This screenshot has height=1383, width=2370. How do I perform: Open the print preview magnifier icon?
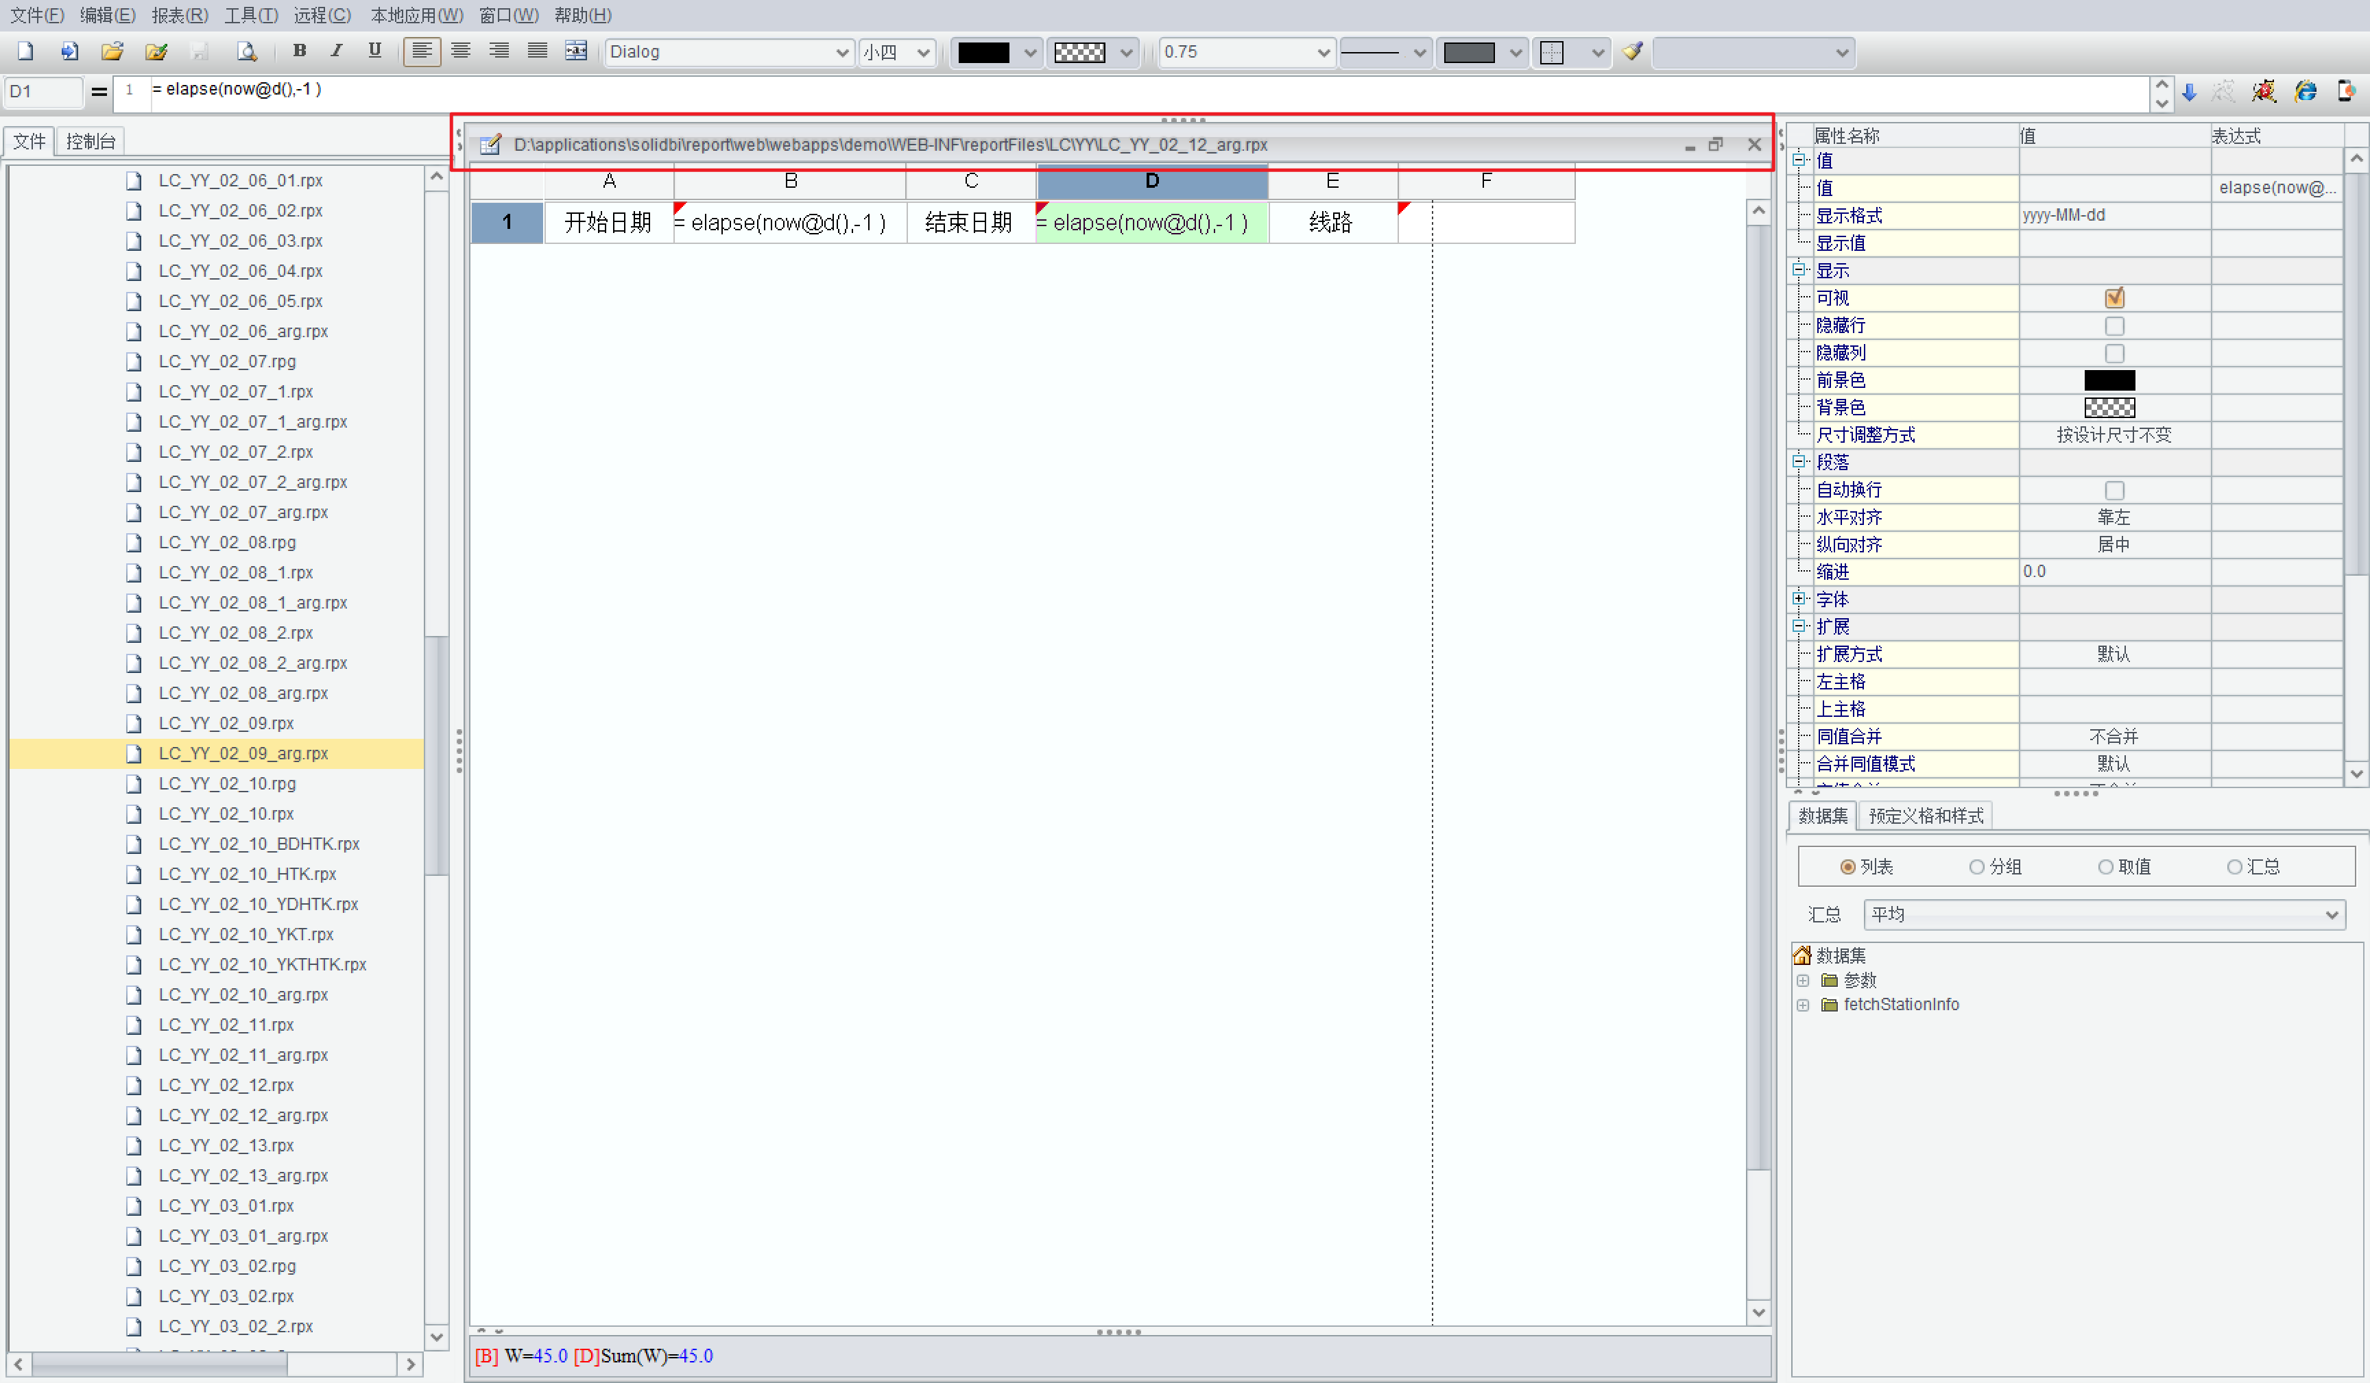pyautogui.click(x=246, y=51)
